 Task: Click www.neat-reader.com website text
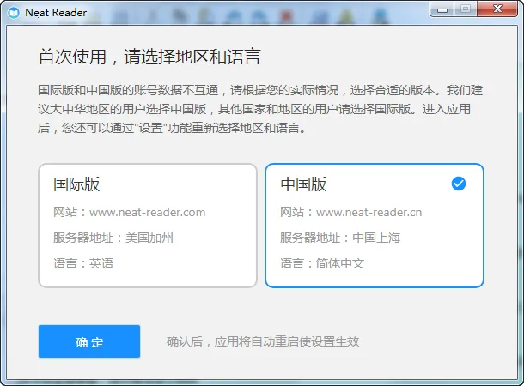(x=148, y=212)
